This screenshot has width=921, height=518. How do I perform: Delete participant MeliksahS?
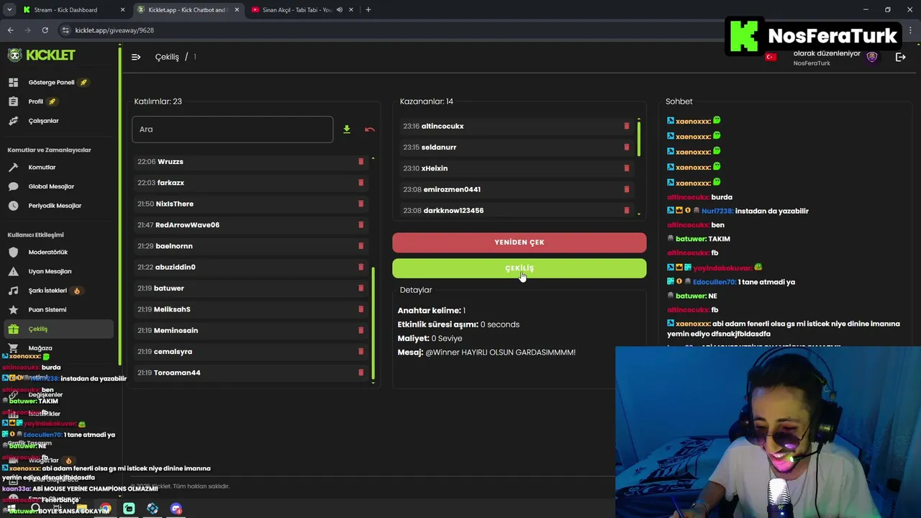pos(360,309)
